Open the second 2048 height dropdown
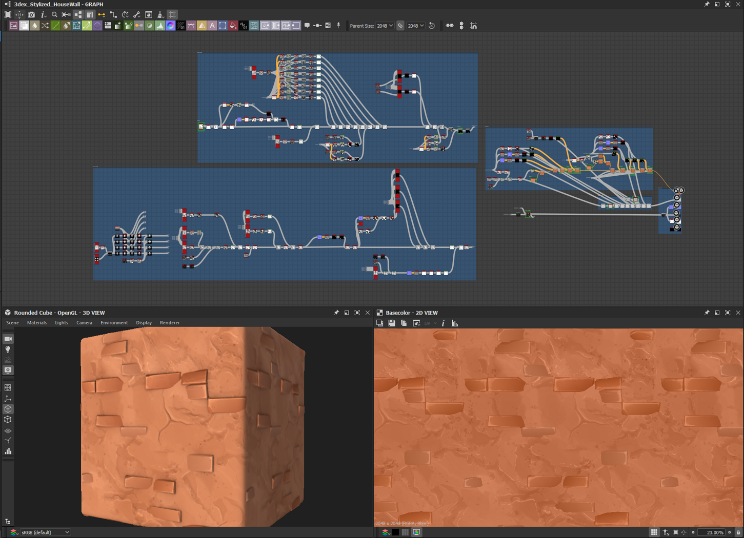The height and width of the screenshot is (538, 744). 416,26
